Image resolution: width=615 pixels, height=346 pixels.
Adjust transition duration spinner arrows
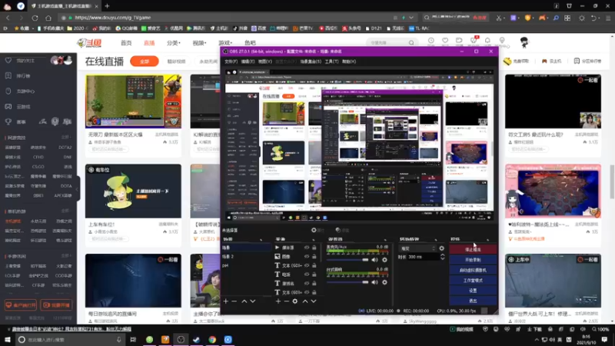tap(443, 257)
